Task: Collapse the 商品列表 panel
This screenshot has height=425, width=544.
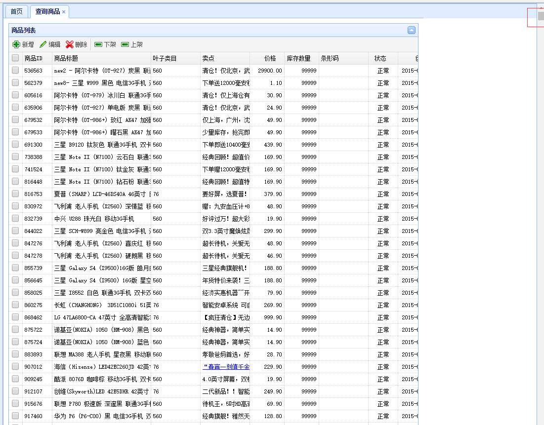Action: click(412, 30)
